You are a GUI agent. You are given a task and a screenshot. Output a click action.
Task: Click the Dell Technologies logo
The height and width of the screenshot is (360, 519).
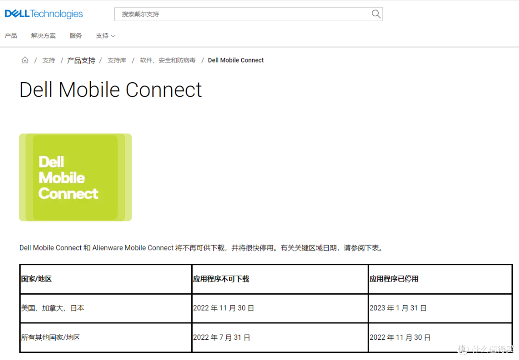[x=43, y=13]
